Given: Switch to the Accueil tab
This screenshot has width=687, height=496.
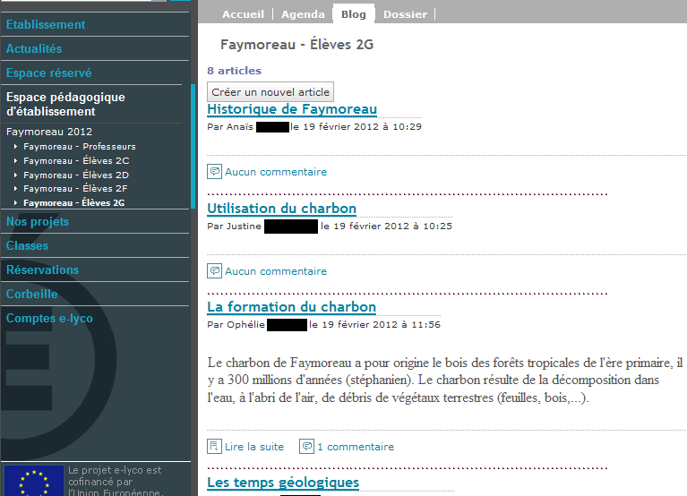Looking at the screenshot, I should (x=243, y=14).
